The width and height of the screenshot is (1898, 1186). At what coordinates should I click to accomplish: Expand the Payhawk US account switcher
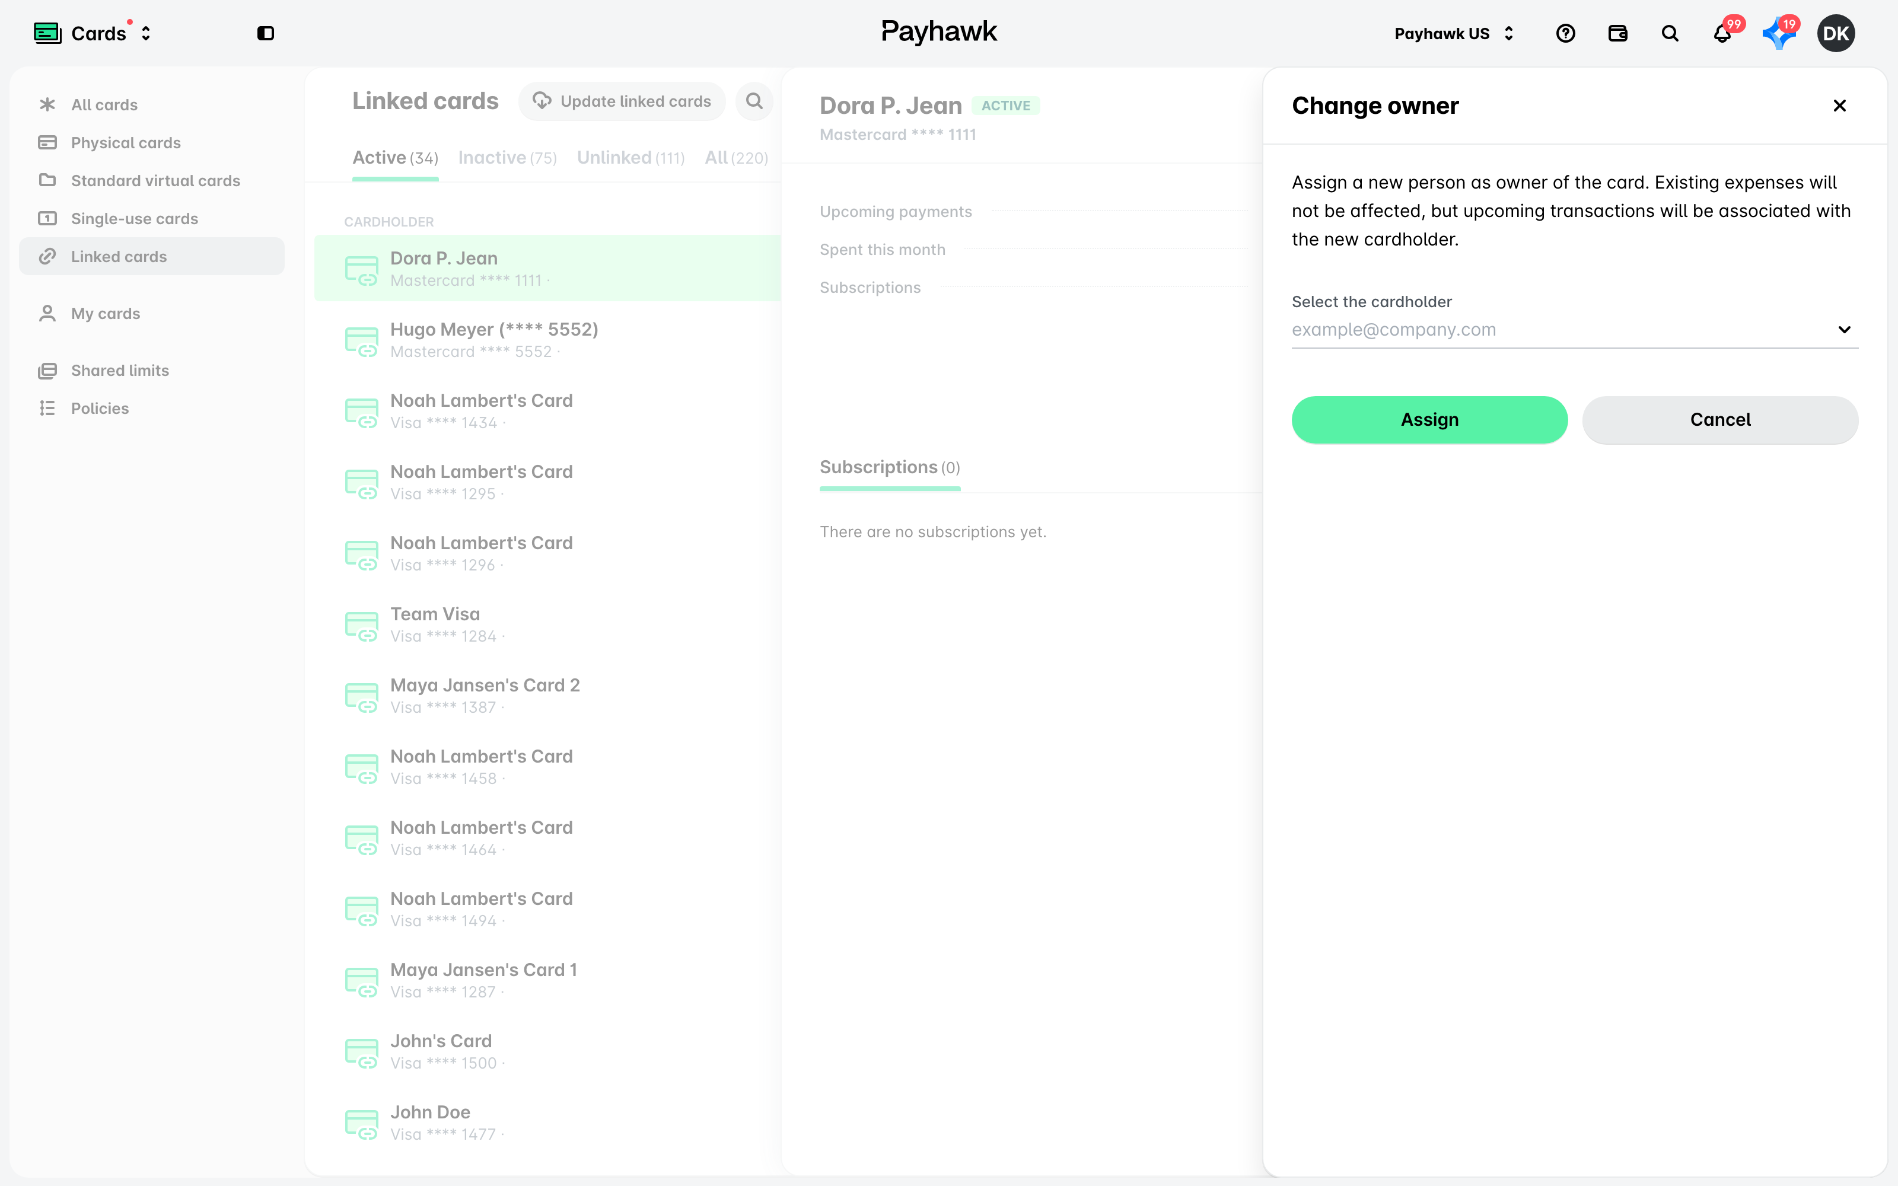1509,33
